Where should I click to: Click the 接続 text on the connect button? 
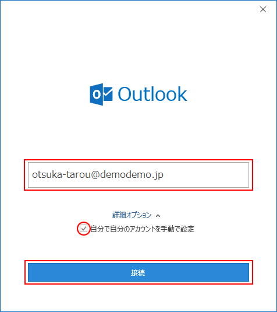138,272
